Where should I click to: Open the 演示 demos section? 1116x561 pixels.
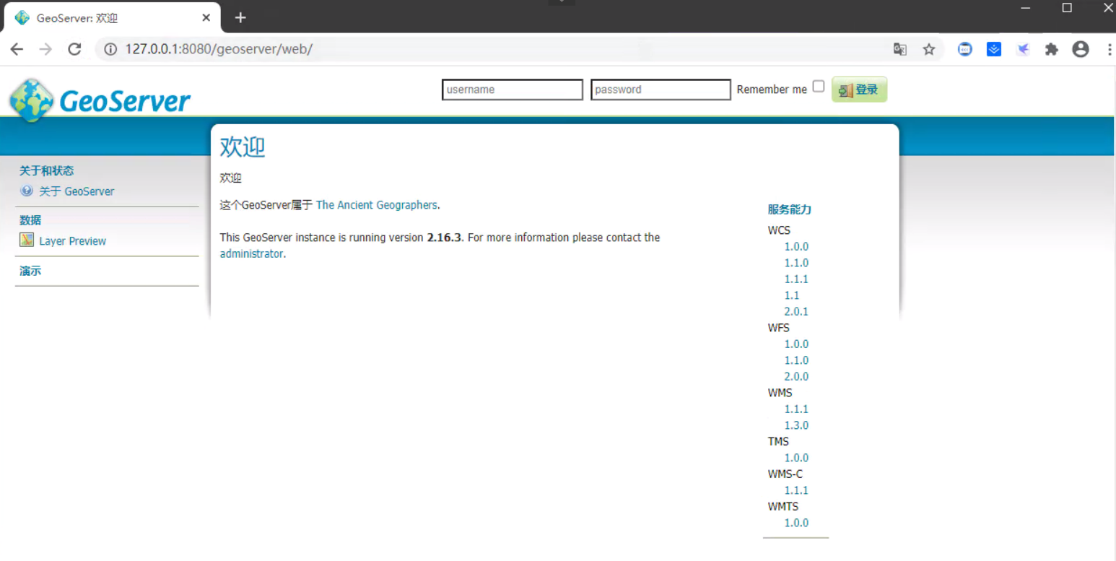30,270
